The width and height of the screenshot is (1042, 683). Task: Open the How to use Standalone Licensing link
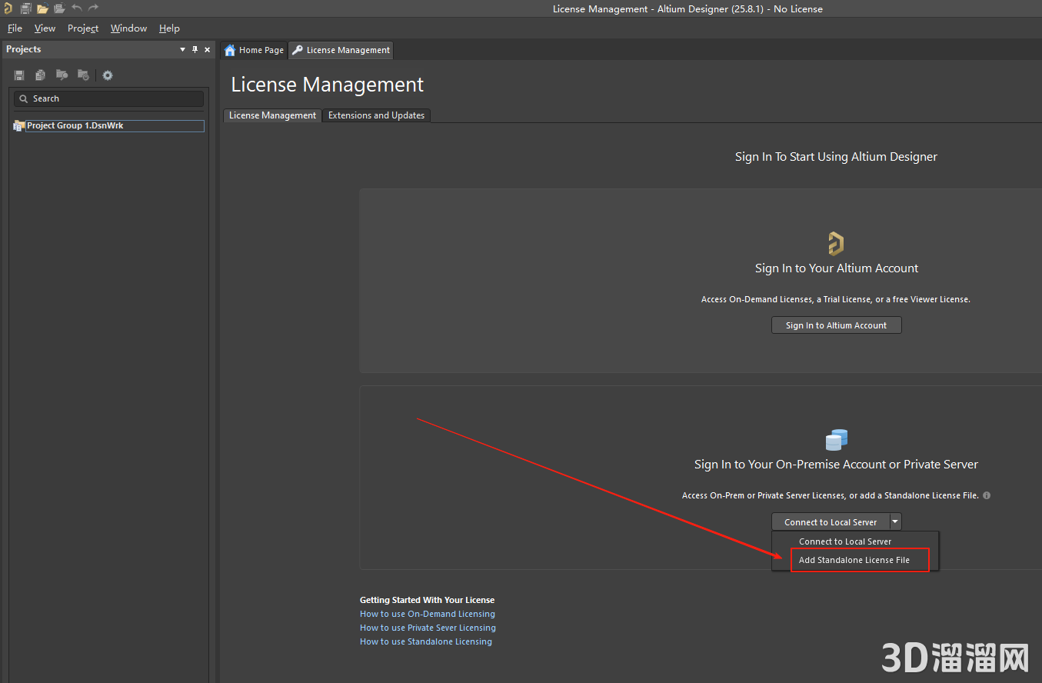click(426, 641)
